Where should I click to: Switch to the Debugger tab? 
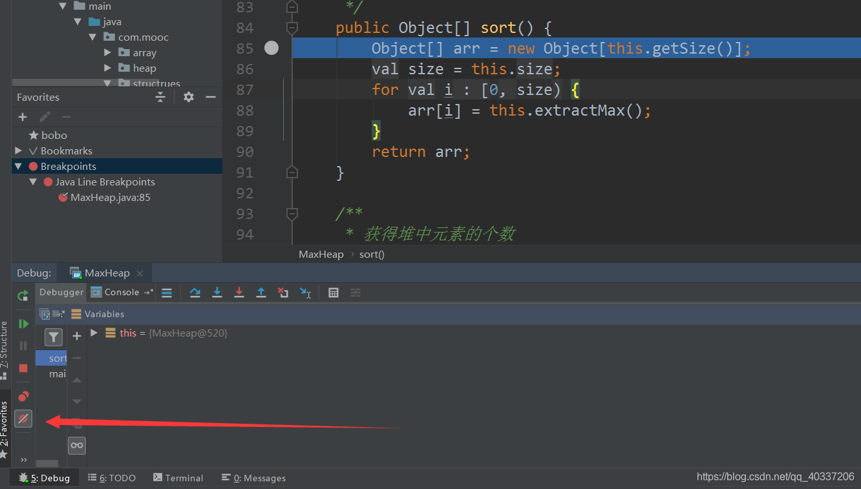[x=61, y=293]
